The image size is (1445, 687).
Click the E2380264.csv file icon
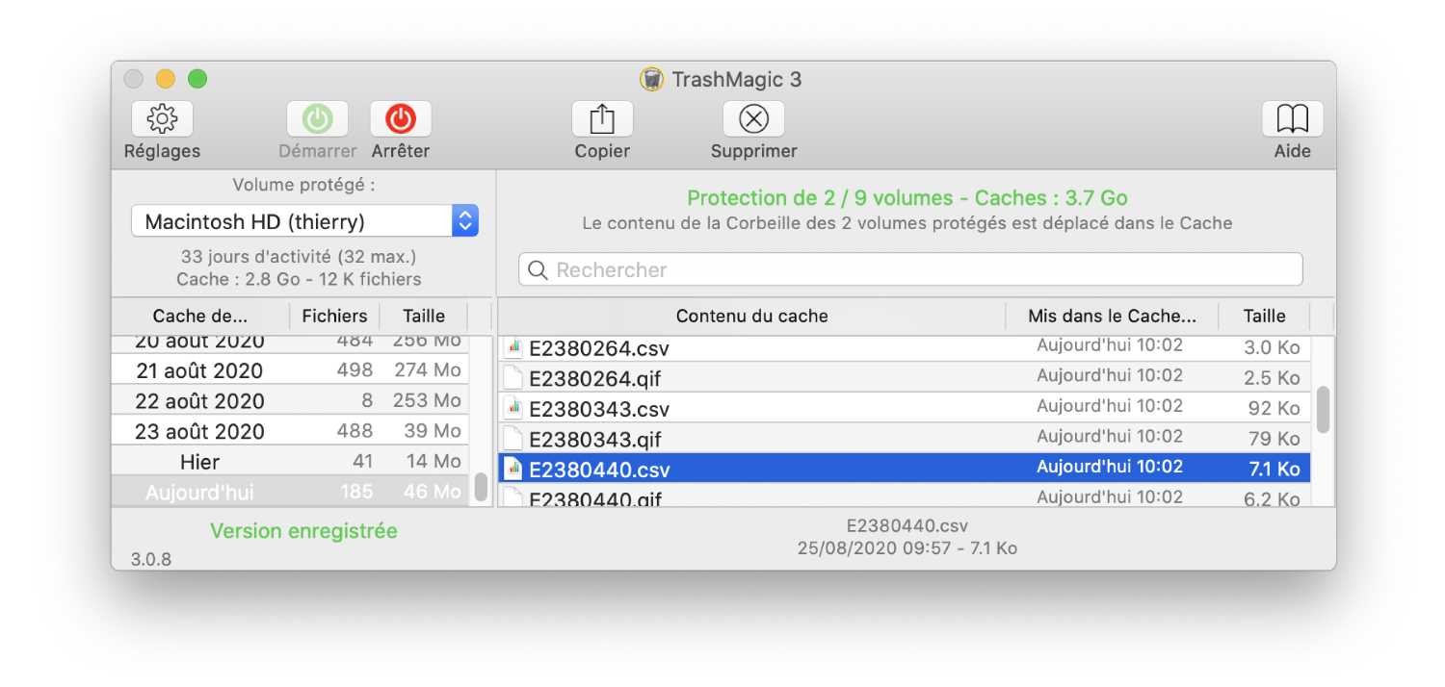[x=513, y=347]
